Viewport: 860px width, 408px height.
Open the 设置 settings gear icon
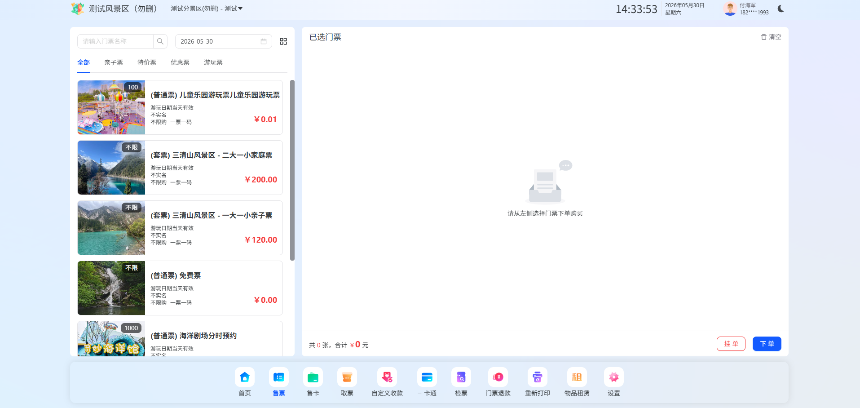pos(614,377)
